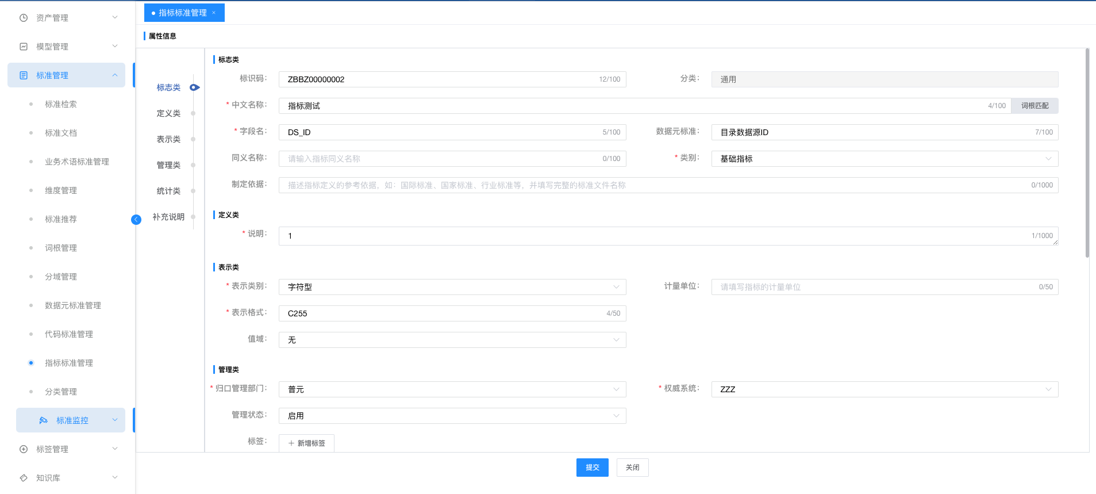Open the 归口管理部门 dropdown
The height and width of the screenshot is (494, 1096).
click(452, 389)
